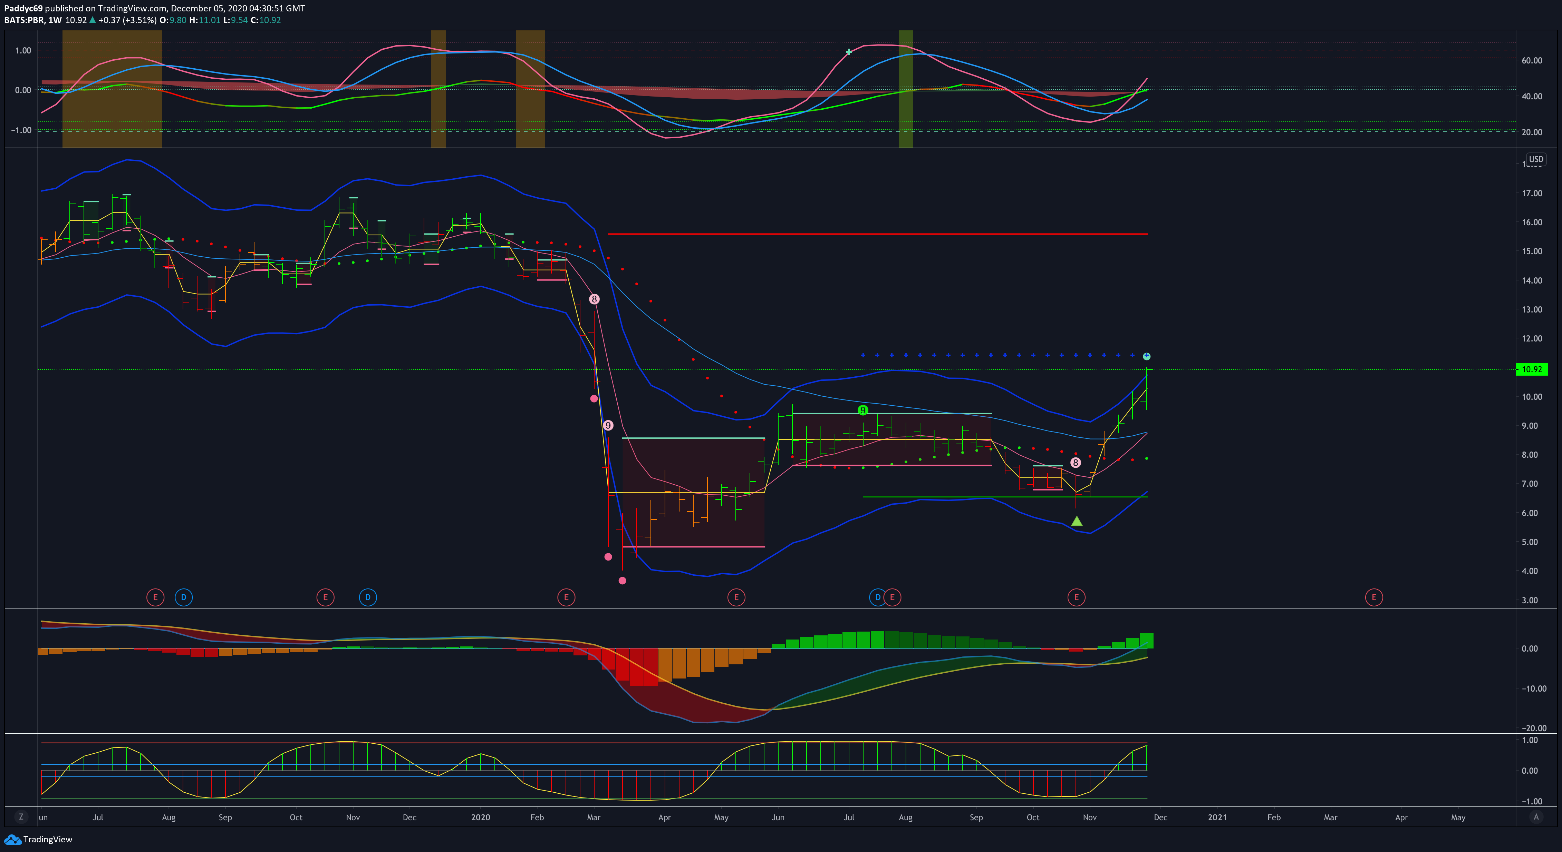
Task: Click the 20.00 label on the oscillator axis
Action: pyautogui.click(x=1532, y=132)
